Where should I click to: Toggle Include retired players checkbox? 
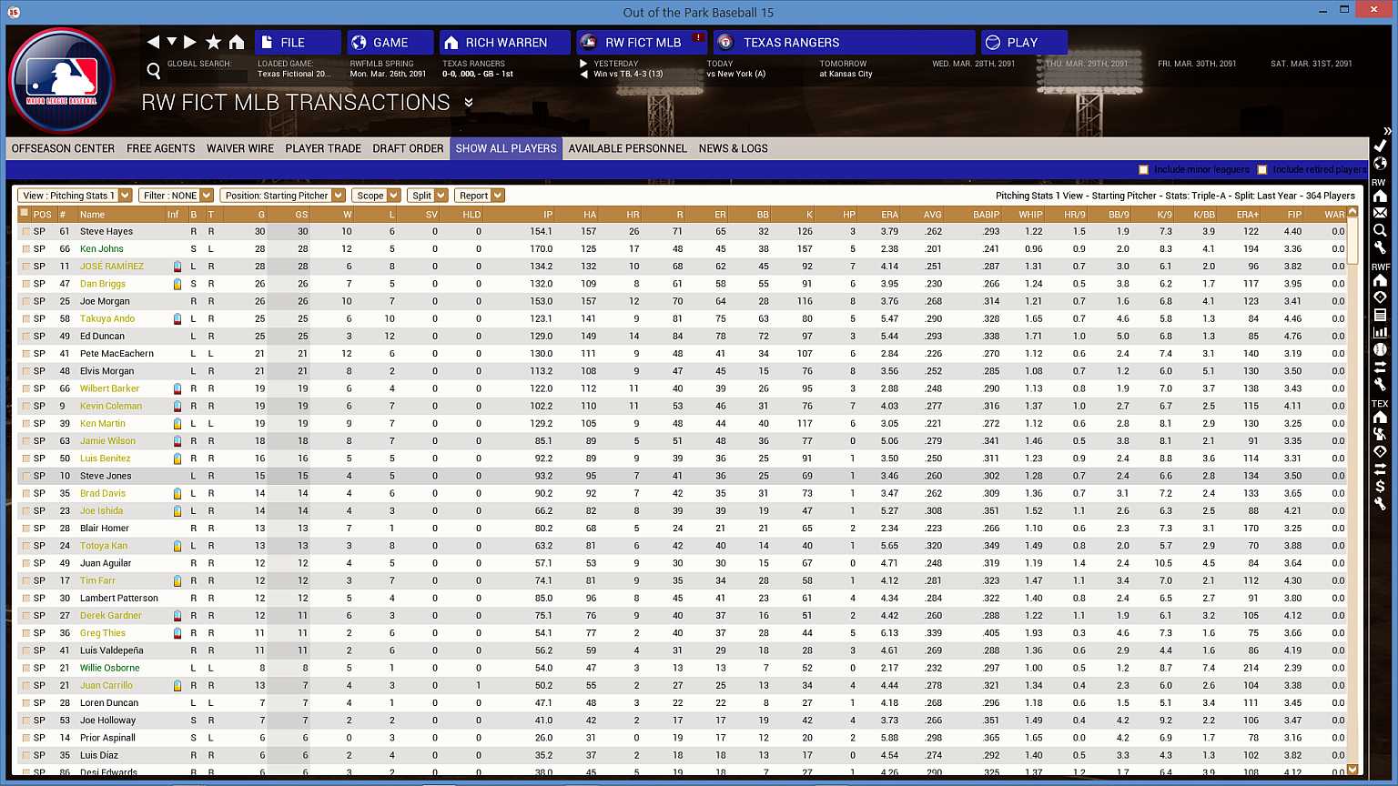point(1262,169)
